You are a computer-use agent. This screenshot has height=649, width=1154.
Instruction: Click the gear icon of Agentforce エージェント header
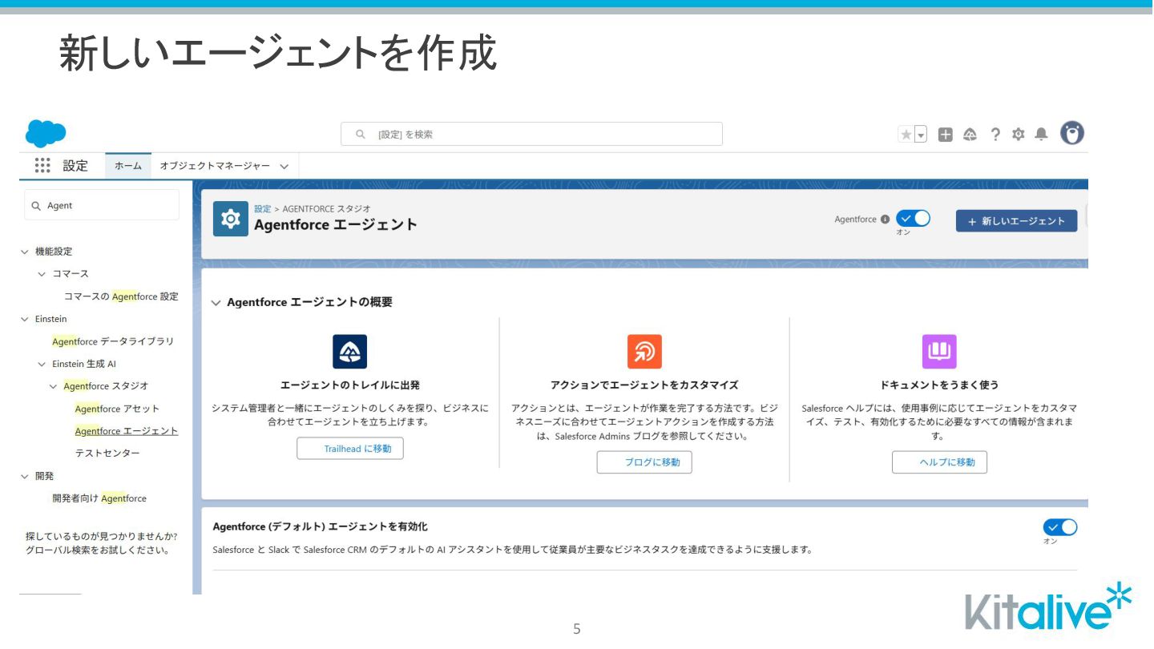[x=231, y=219]
